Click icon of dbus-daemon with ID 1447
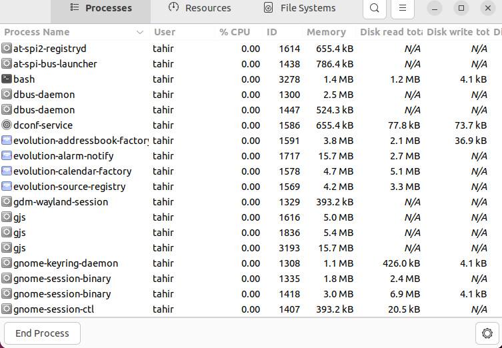The height and width of the screenshot is (348, 502). (x=7, y=109)
